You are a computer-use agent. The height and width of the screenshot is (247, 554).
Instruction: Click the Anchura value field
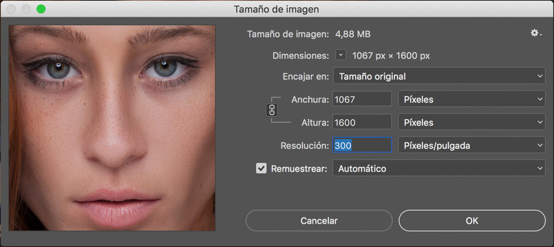tap(362, 99)
